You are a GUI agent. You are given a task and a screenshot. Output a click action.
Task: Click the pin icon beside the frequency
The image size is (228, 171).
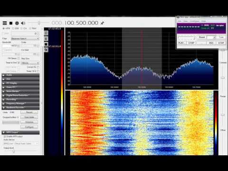[102, 23]
